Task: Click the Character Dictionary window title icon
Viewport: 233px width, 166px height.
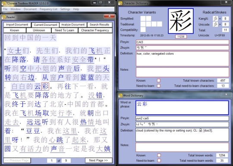Action: point(120,3)
